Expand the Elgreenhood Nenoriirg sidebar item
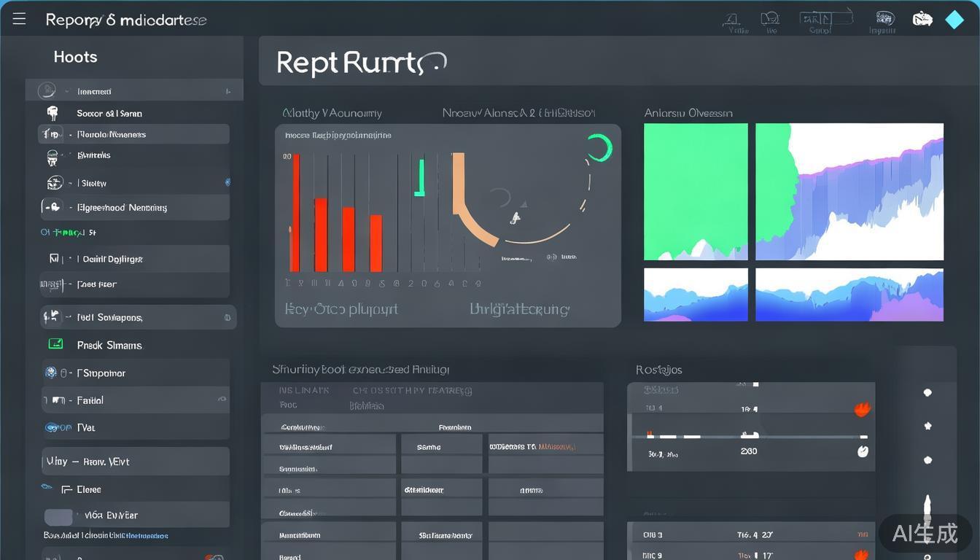This screenshot has height=560, width=980. pos(135,208)
